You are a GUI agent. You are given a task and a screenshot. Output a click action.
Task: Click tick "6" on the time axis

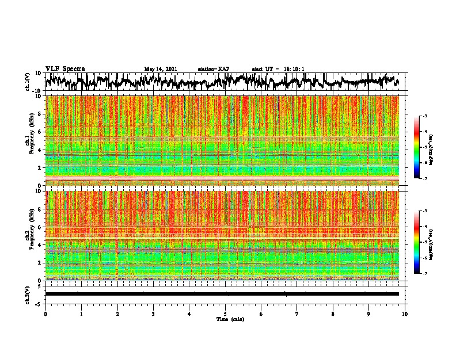[x=261, y=314]
